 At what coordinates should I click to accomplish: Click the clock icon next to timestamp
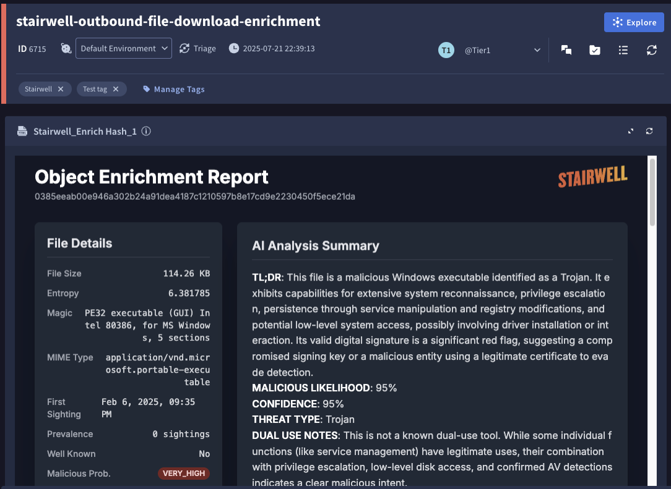coord(233,48)
